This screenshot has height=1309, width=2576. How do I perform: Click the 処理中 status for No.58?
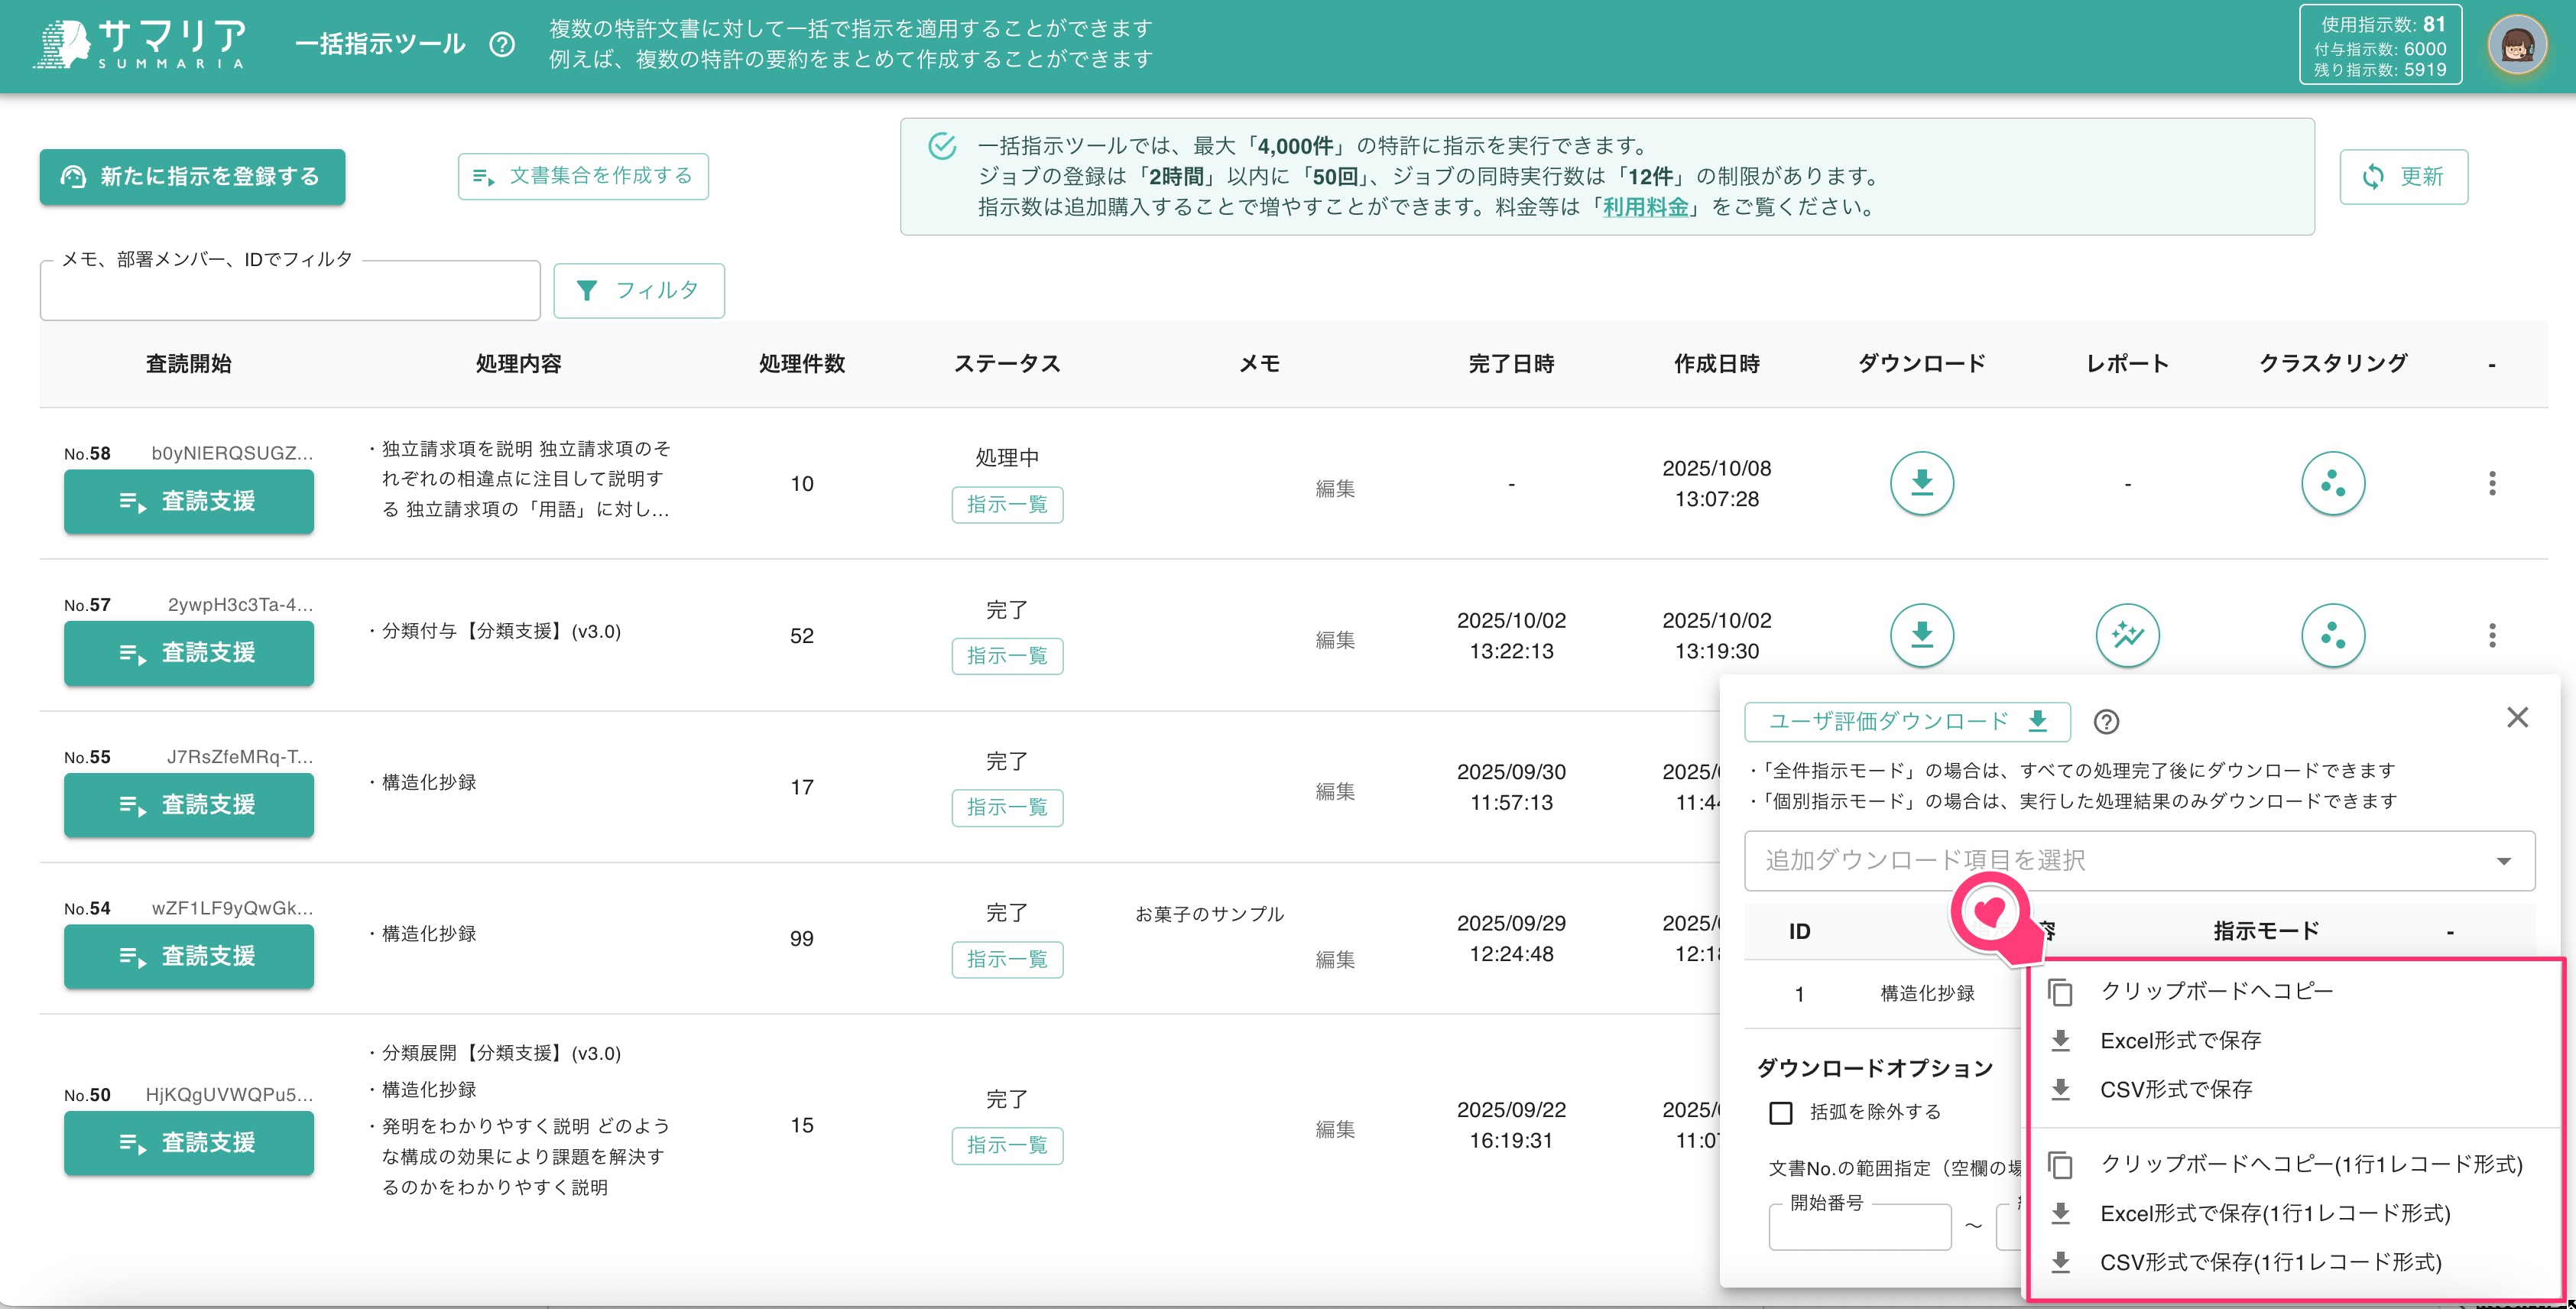coord(1007,458)
